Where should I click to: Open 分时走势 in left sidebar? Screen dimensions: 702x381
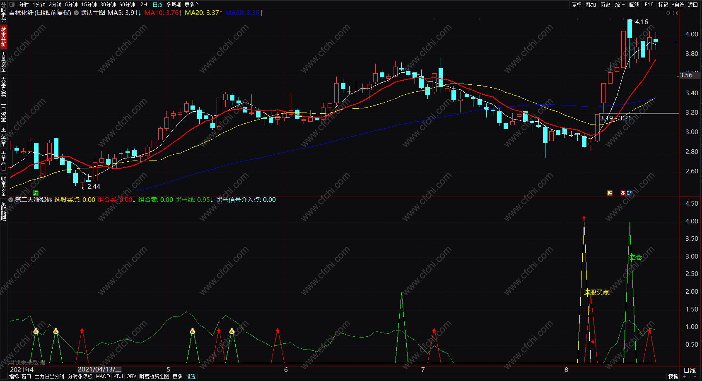pyautogui.click(x=3, y=12)
